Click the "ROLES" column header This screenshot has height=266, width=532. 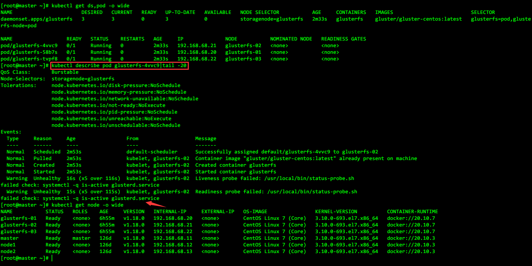click(80, 212)
